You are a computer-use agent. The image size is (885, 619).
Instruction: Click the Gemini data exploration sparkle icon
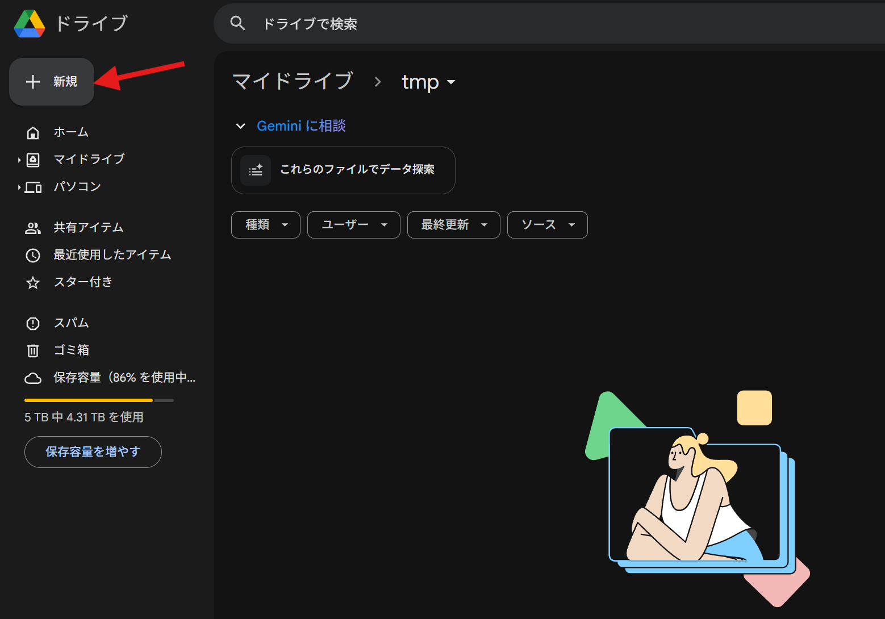coord(256,170)
